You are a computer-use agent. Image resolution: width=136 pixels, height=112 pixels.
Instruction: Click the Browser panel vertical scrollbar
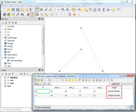point(43,41)
